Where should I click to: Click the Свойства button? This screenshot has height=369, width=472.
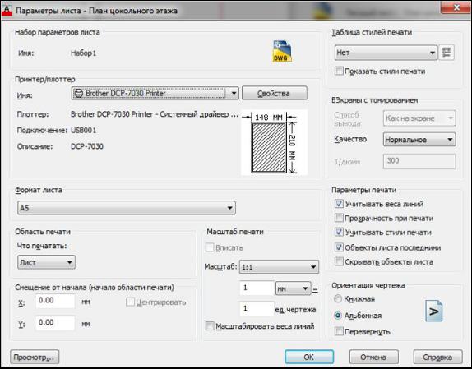[275, 93]
